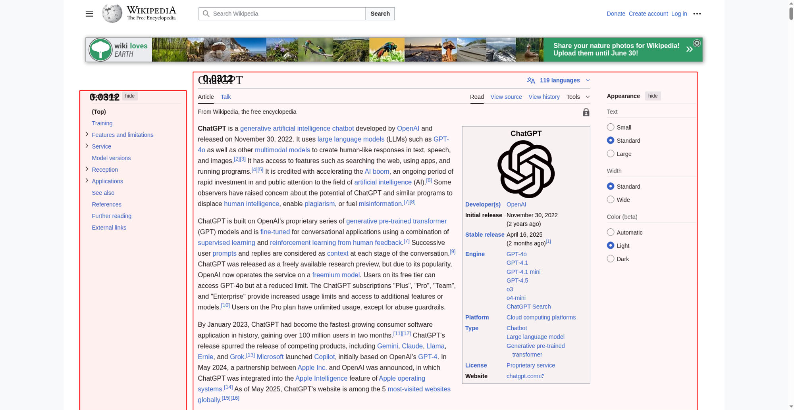Open the AI boom link

tap(377, 171)
